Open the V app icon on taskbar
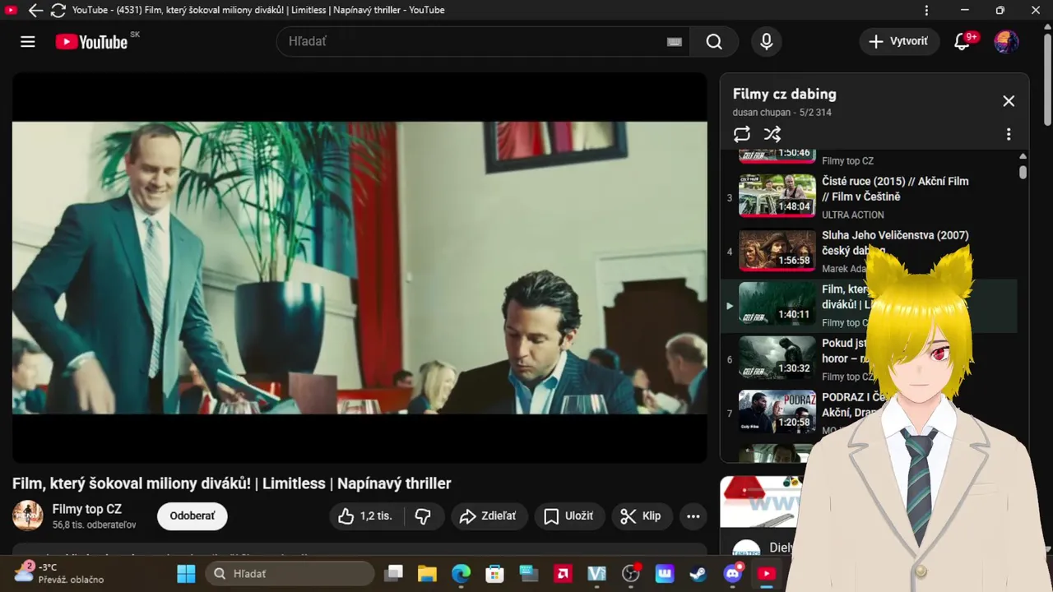Viewport: 1053px width, 592px height. pyautogui.click(x=596, y=574)
